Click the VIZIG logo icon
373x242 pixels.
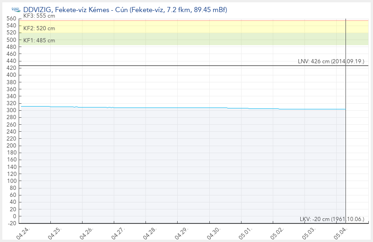16,9
